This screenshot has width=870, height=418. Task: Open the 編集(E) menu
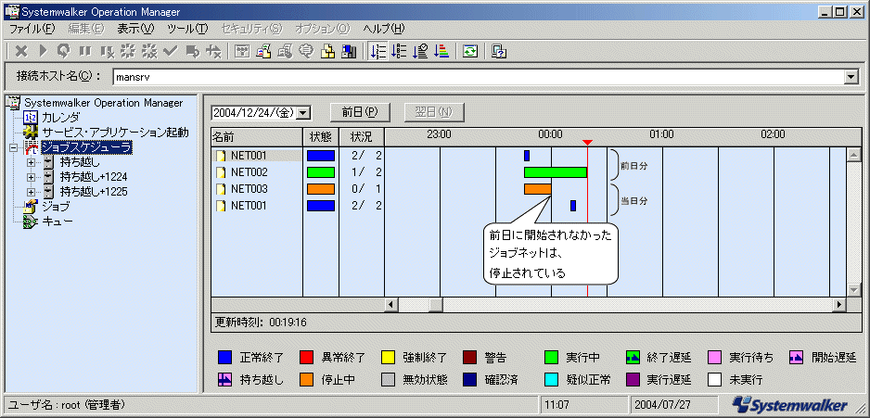pyautogui.click(x=85, y=29)
